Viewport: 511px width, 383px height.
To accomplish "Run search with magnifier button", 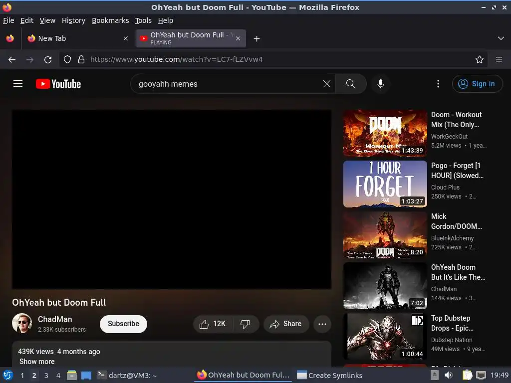I will pos(351,84).
